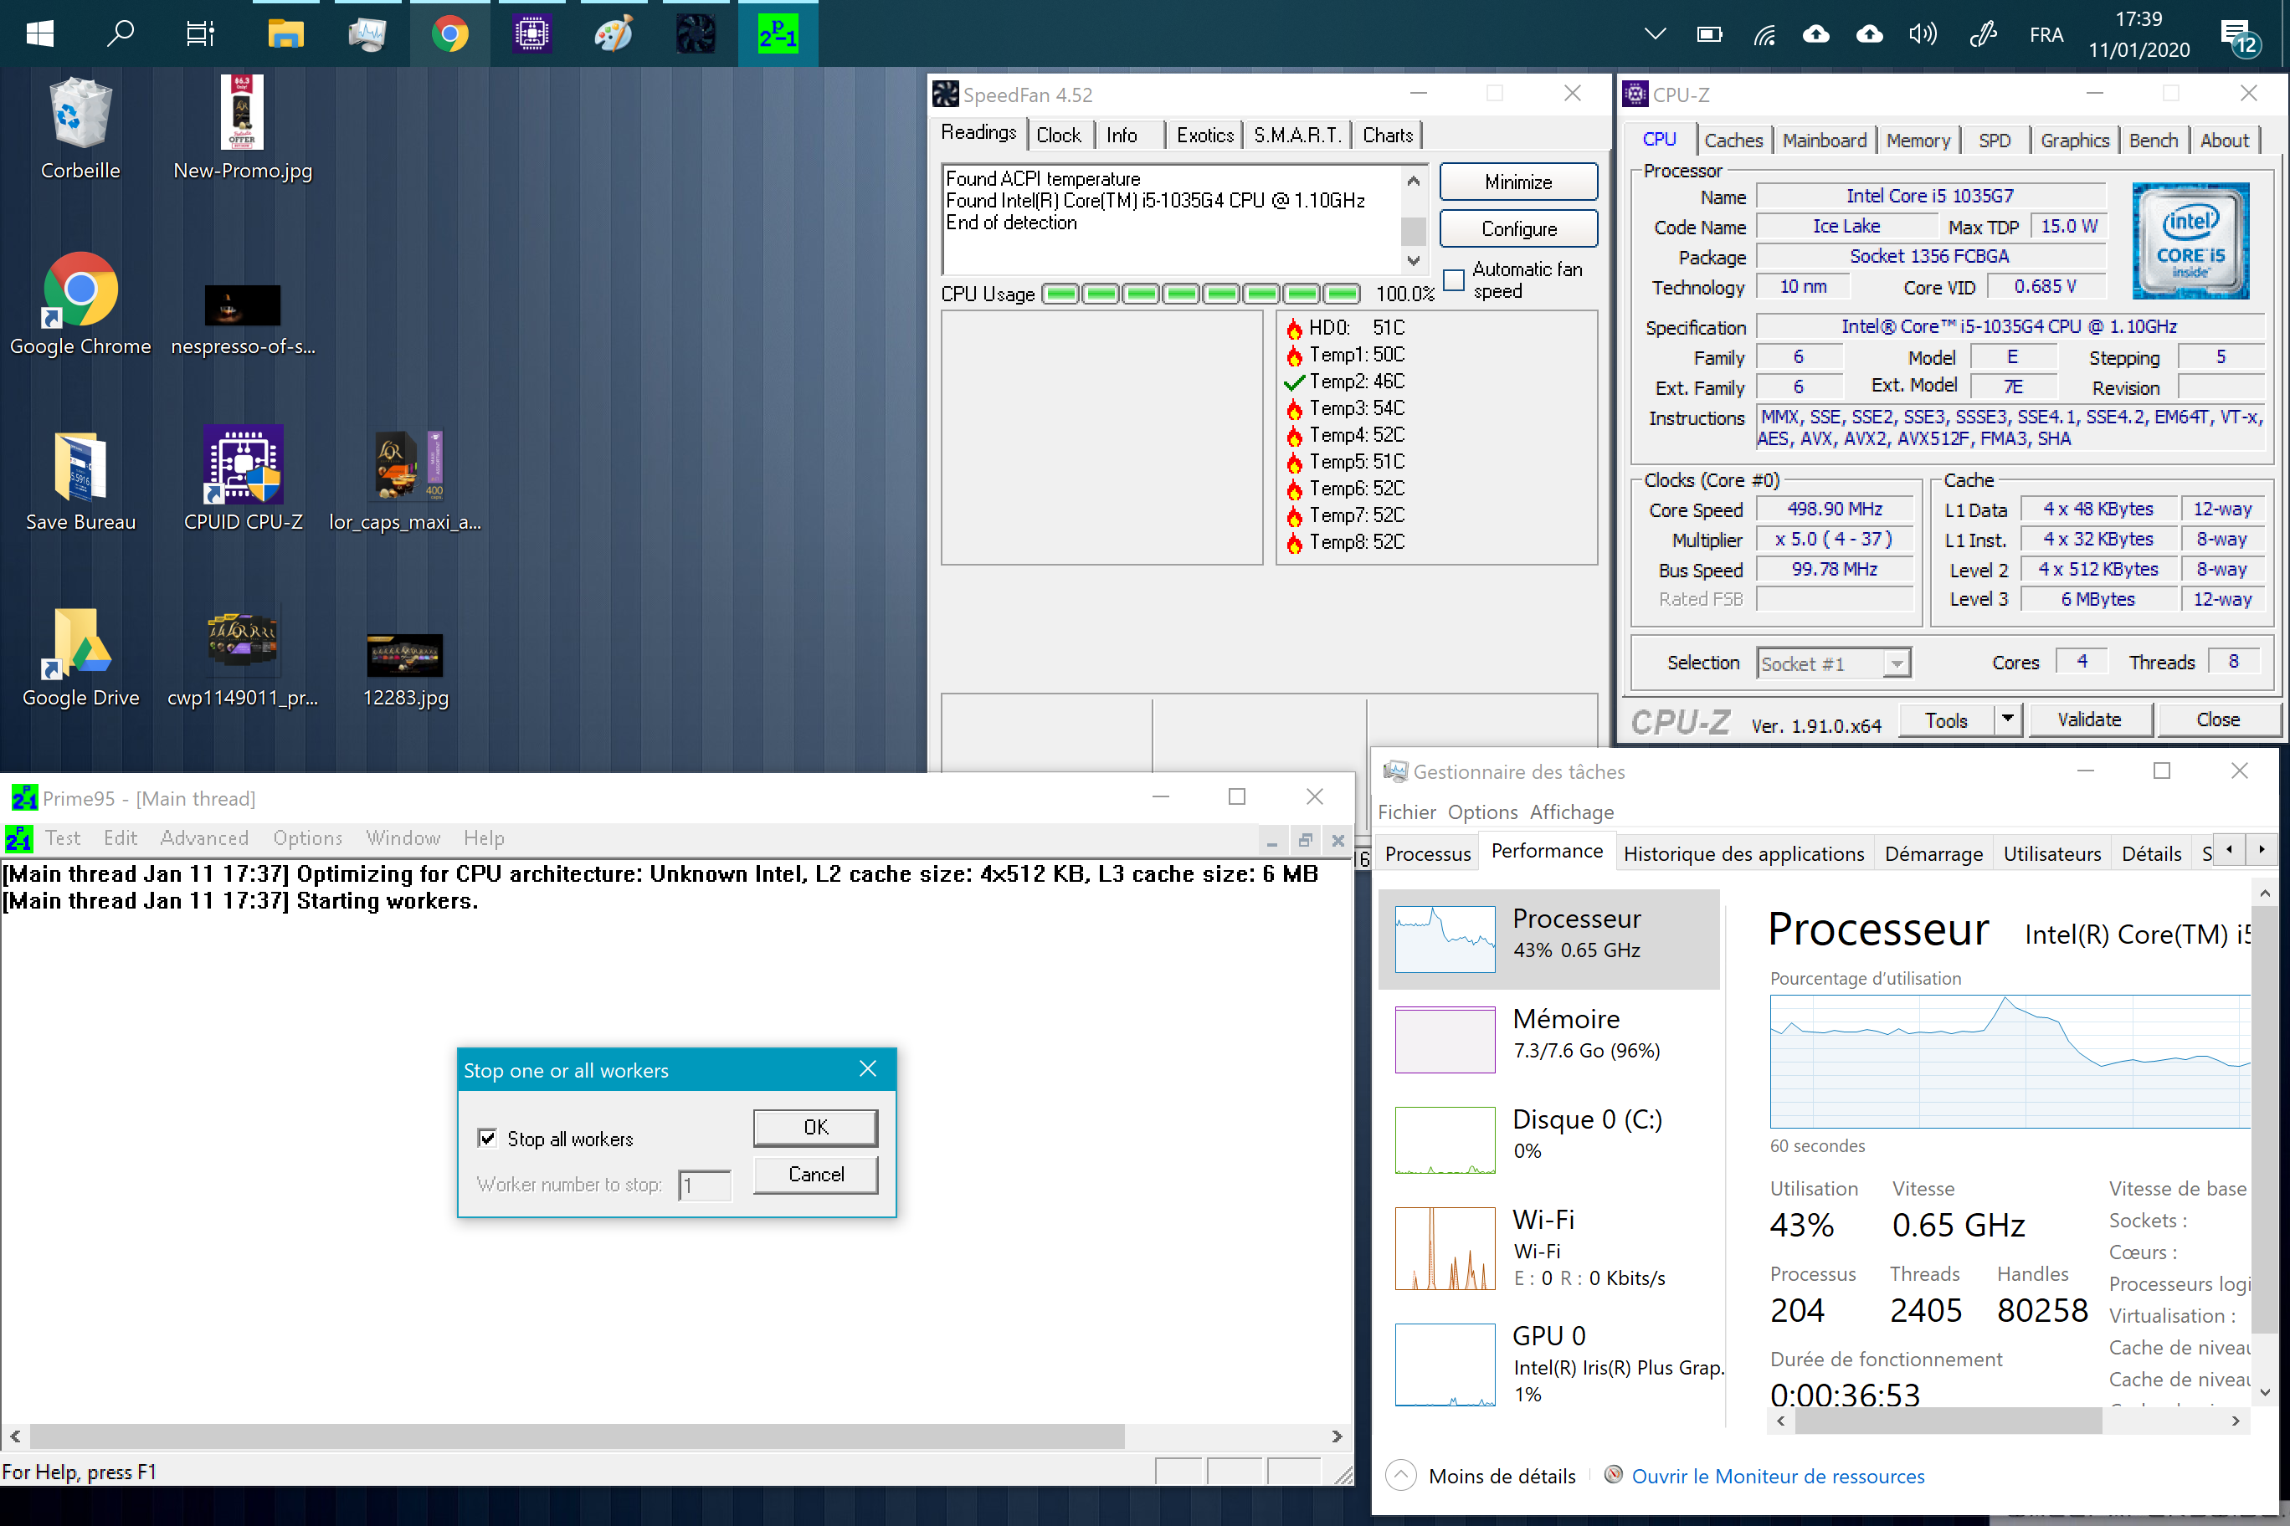This screenshot has height=1526, width=2290.
Task: Click Ouvrir le Moniteur de ressources link
Action: pyautogui.click(x=1777, y=1476)
